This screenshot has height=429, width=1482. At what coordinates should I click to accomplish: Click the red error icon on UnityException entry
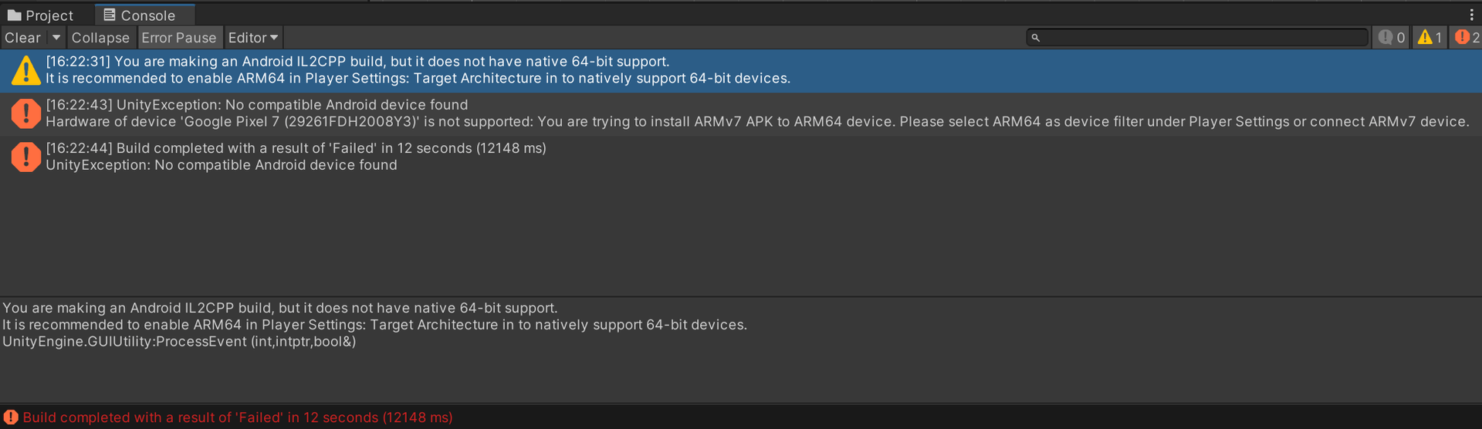[x=25, y=113]
